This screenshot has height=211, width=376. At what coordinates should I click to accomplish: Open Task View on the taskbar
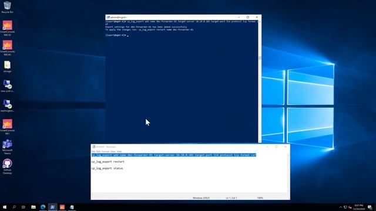point(23,207)
